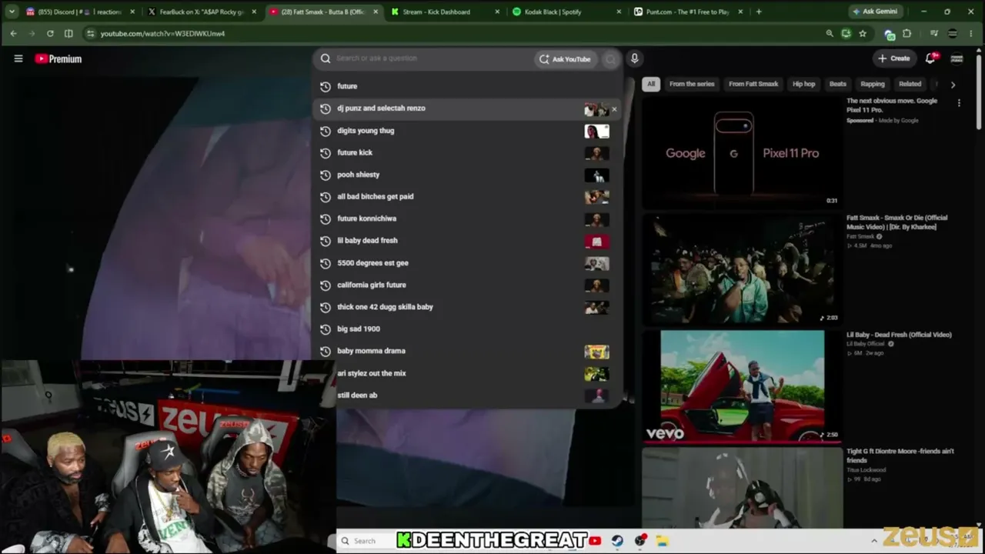Viewport: 985px width, 554px height.
Task: Switch to Stream - Kick Dashboard tab
Action: (445, 12)
